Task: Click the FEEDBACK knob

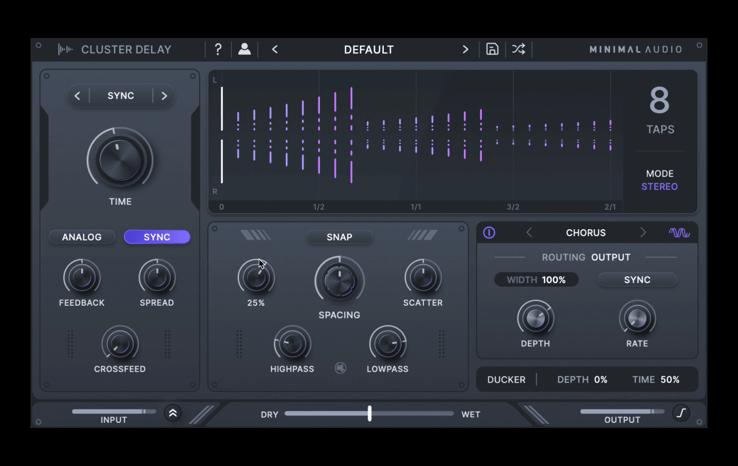Action: pos(82,277)
